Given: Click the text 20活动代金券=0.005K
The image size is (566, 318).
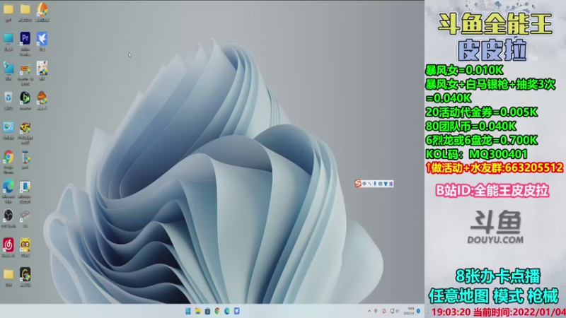Looking at the screenshot, I should (x=482, y=112).
